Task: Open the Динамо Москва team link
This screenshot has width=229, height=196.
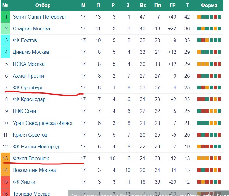Action: [x=31, y=52]
